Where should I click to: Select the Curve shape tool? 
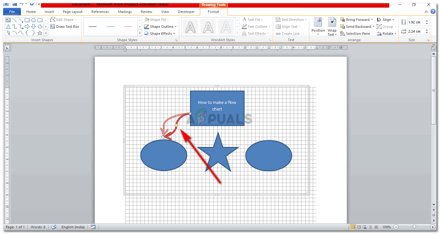coord(21,33)
